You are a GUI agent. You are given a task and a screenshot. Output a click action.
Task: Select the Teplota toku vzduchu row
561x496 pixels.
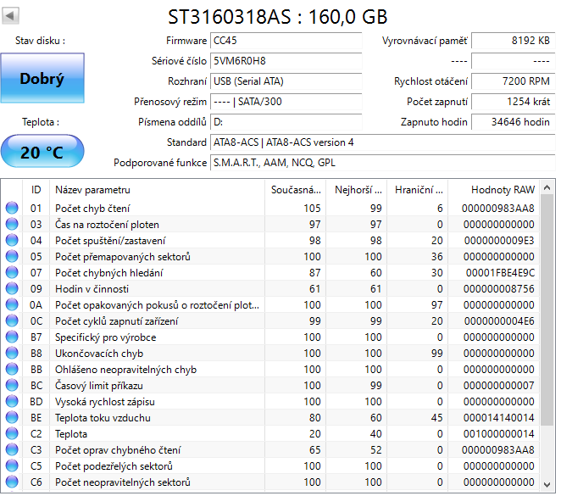[x=270, y=417]
